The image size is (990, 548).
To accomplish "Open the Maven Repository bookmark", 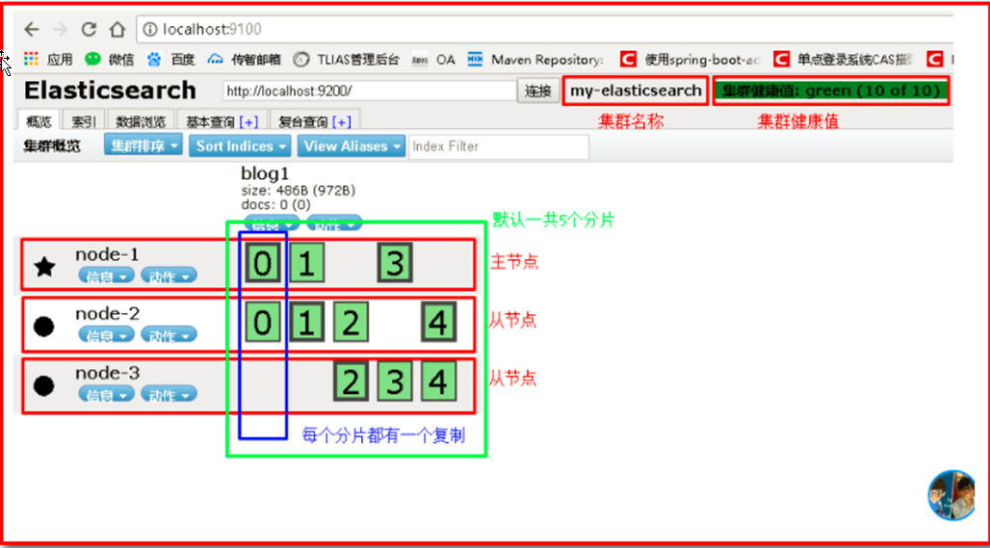I will pyautogui.click(x=536, y=60).
